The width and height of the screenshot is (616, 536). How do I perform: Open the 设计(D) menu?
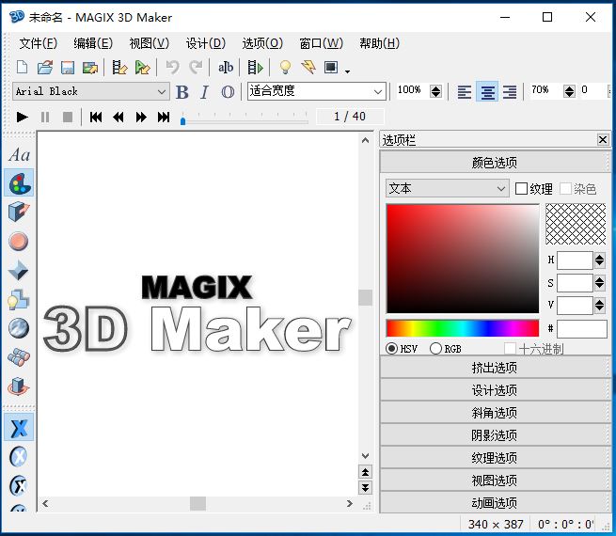click(x=206, y=43)
